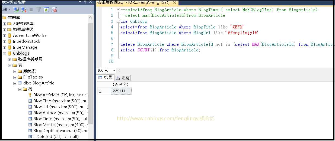Click the Connect Object Explorer icon
Screen dimensions: 335x141
(x=16, y=9)
